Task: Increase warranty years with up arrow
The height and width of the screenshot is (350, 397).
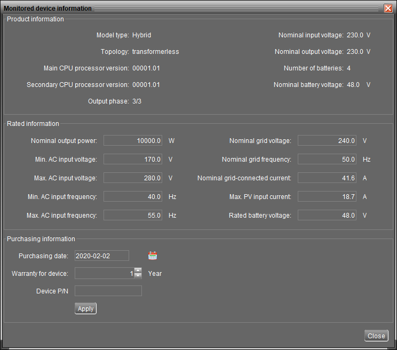Action: (138, 271)
